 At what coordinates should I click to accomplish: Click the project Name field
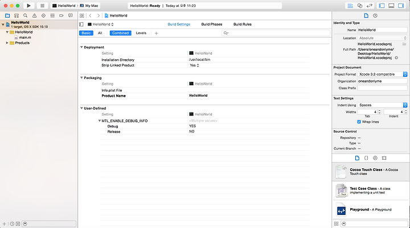click(x=382, y=30)
